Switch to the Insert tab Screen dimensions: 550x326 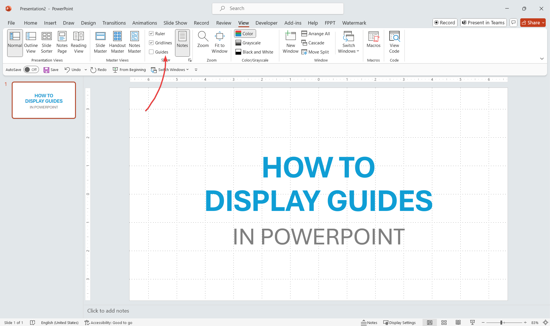[x=50, y=23]
